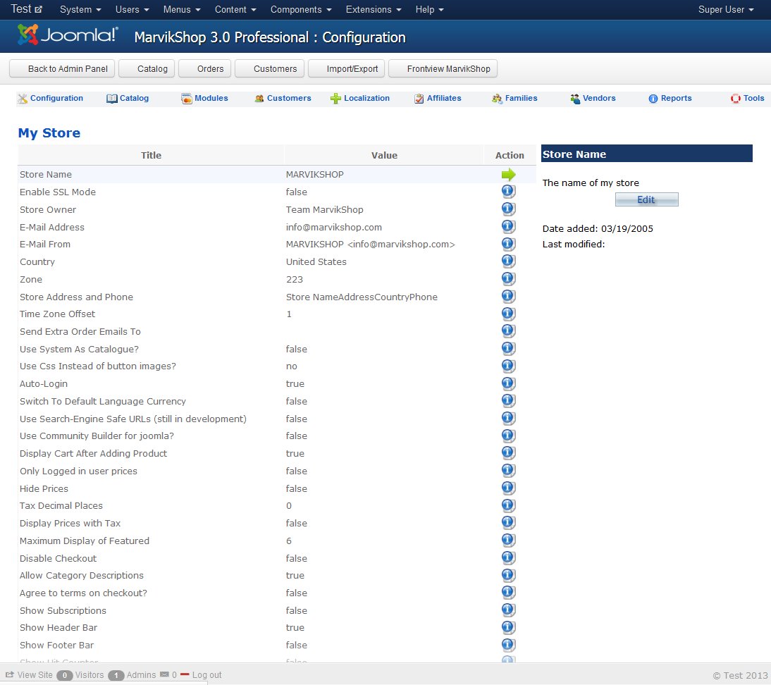
Task: Click info icon for Display Prices with Tax
Action: coord(508,523)
